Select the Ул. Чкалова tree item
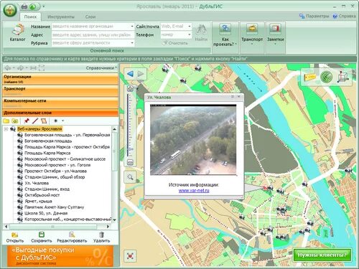Screen dimensions: 359x269 click(x=37, y=183)
